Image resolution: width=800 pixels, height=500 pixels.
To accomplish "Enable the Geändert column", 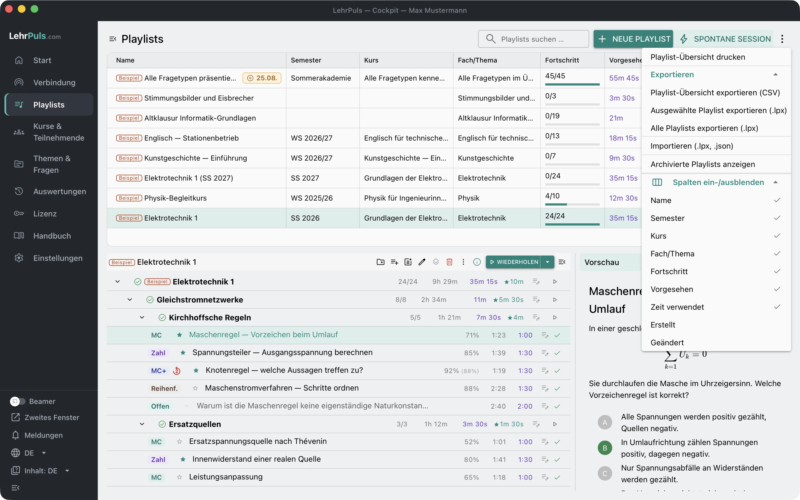I will [716, 342].
